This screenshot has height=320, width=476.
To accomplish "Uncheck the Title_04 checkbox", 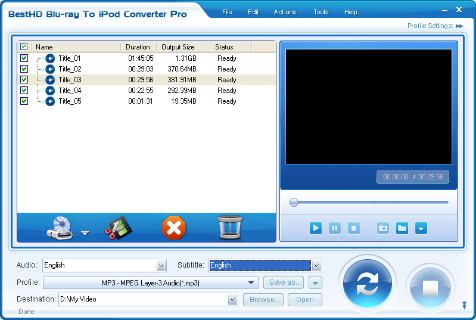I will click(x=24, y=90).
